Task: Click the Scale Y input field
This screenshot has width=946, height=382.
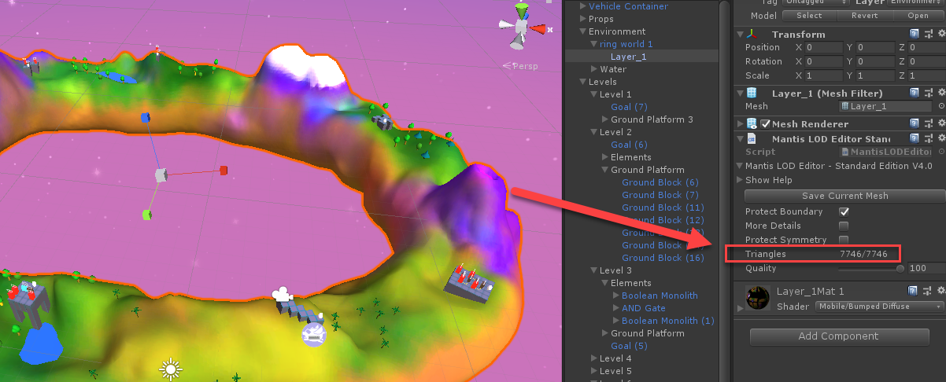Action: pos(875,76)
